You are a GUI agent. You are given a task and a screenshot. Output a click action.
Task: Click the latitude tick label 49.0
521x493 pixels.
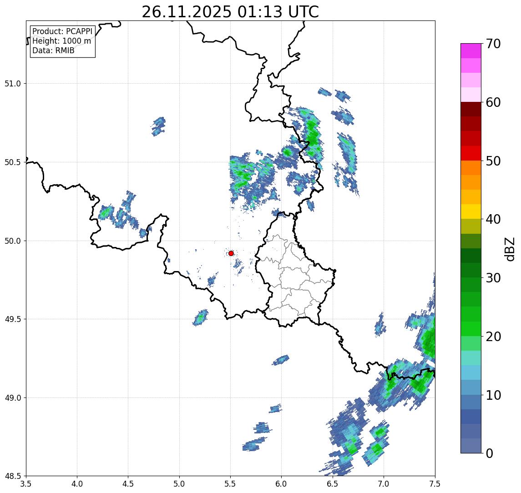13,397
